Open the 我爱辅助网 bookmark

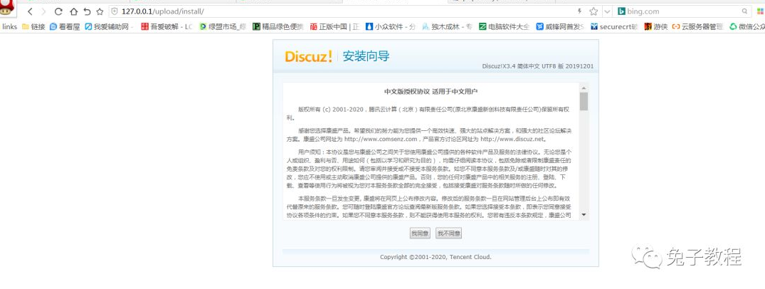pos(108,27)
